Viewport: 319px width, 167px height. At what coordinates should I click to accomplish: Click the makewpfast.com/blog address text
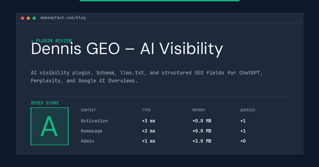(63, 18)
